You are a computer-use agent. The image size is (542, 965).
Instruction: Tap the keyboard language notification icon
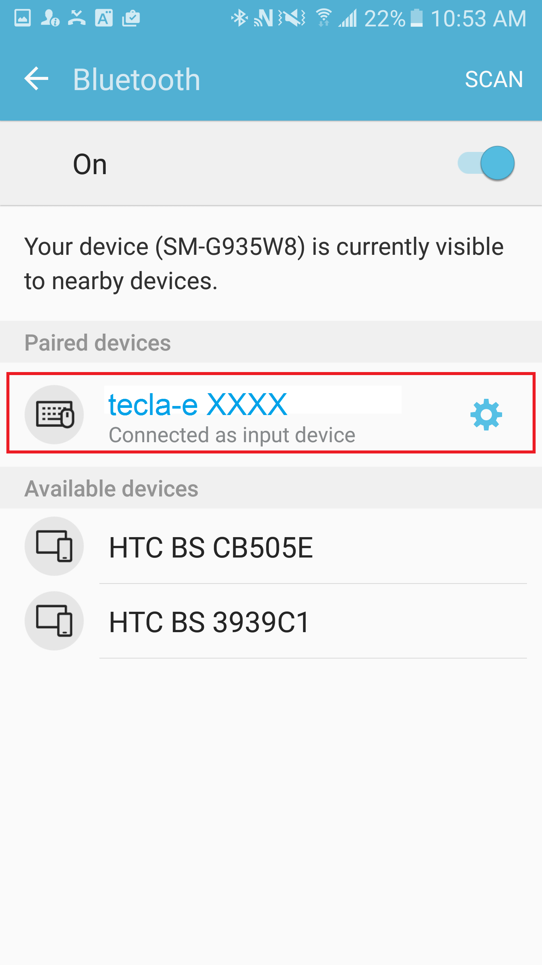(104, 18)
